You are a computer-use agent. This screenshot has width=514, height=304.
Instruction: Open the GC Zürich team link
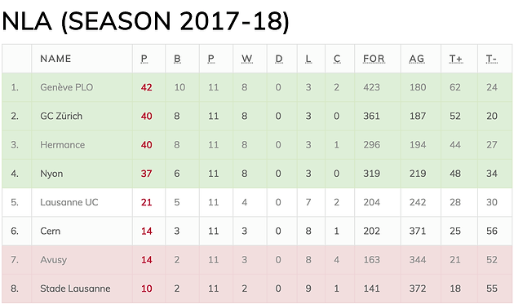click(61, 116)
